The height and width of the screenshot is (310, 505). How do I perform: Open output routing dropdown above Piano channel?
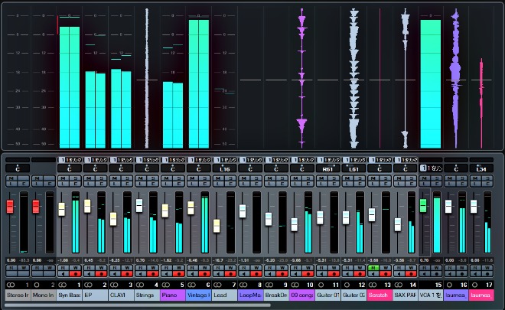(x=173, y=160)
